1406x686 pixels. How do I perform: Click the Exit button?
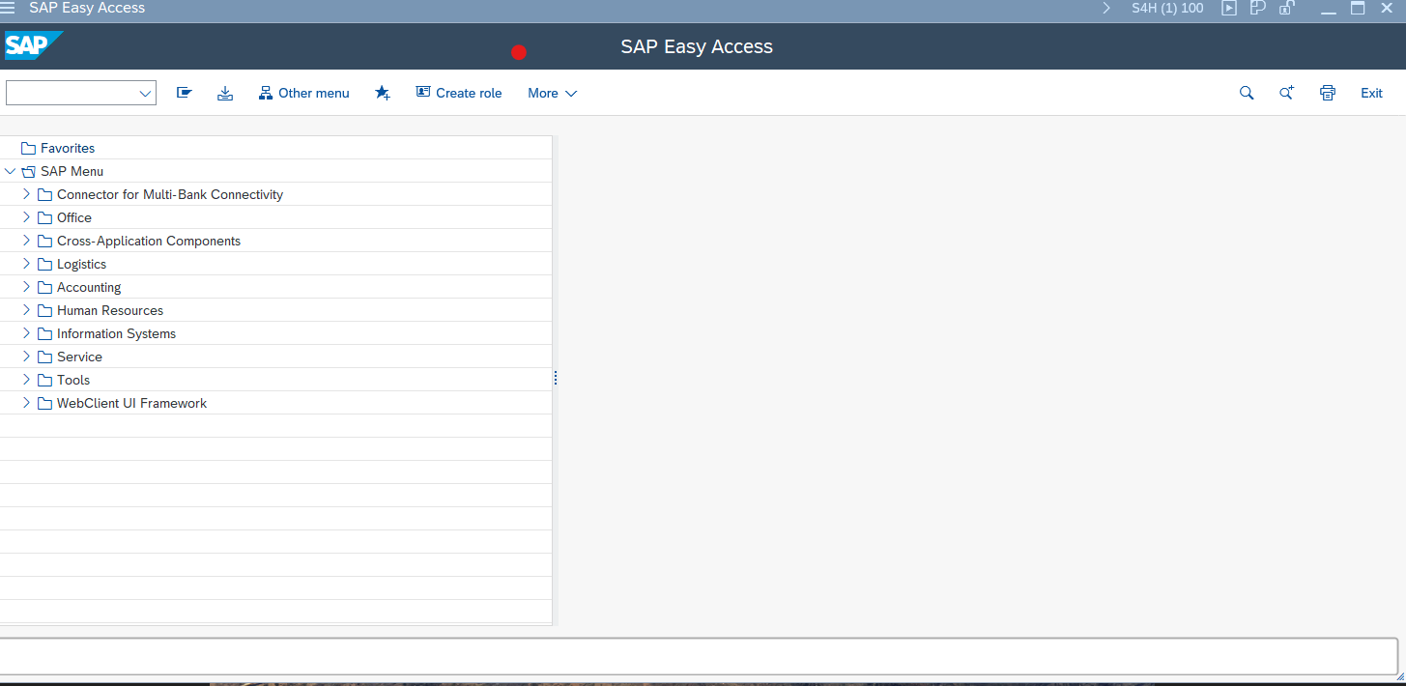coord(1371,93)
